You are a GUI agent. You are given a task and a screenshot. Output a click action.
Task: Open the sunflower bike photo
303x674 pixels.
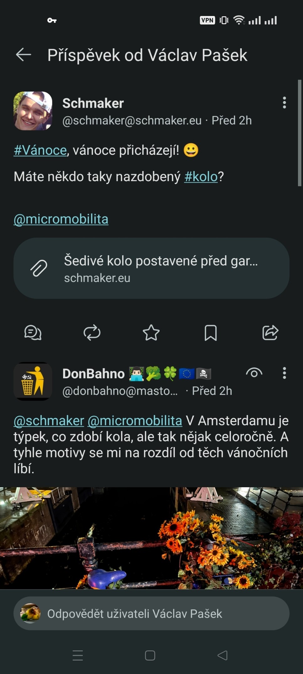point(151,538)
